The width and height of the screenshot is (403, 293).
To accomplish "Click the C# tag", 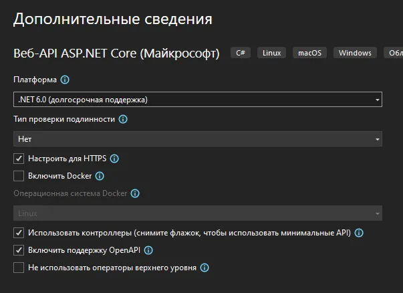I will [x=241, y=53].
